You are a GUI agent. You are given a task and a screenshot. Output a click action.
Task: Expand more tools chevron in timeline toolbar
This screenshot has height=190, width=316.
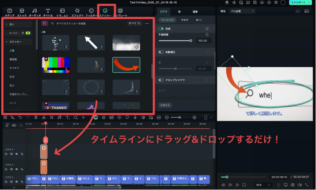tap(83, 117)
